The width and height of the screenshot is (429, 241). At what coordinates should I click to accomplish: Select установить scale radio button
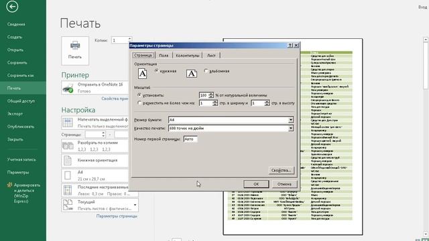[139, 95]
